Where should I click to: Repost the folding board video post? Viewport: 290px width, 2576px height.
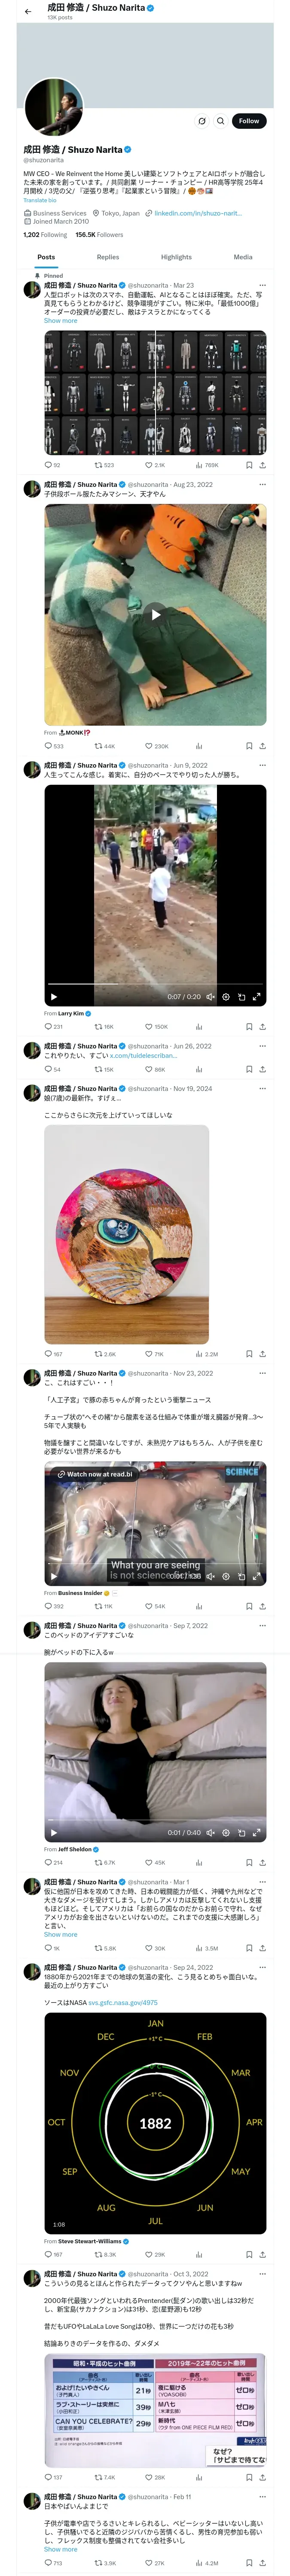click(104, 746)
